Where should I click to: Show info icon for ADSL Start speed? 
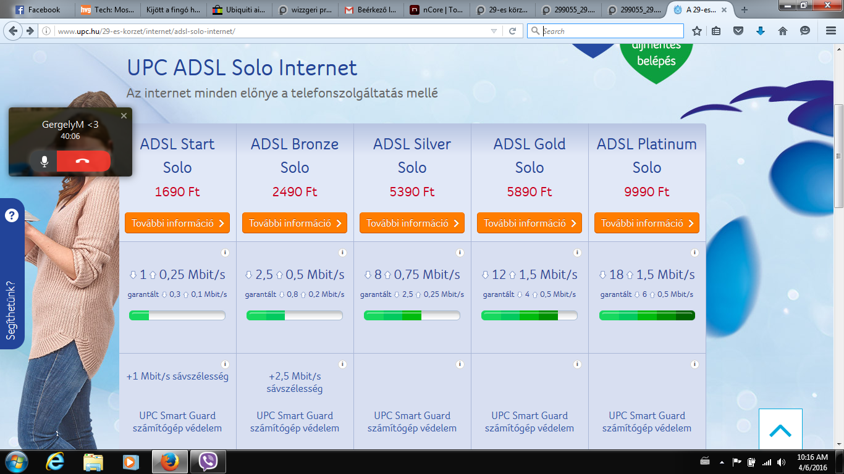coord(225,252)
